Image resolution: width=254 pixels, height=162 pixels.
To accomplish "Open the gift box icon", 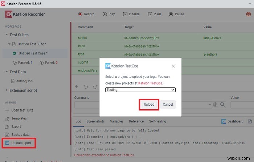I will click(x=248, y=14).
